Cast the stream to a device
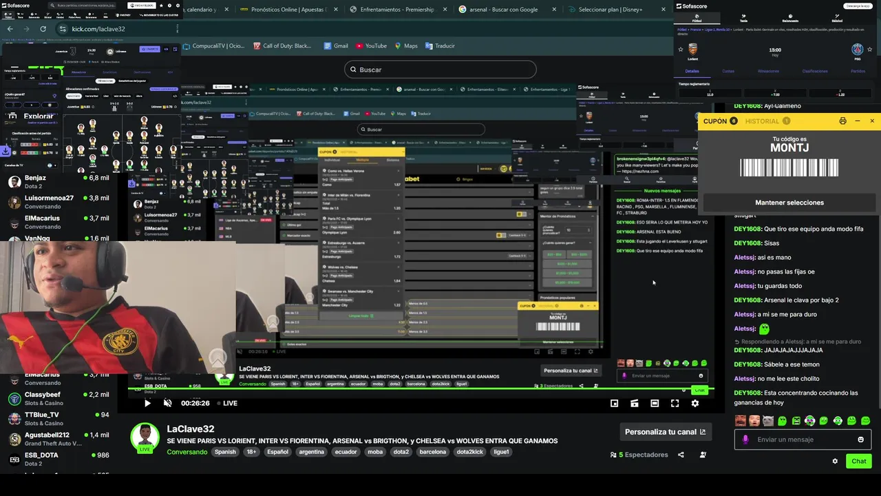Screen dimensions: 881x496 pos(635,403)
